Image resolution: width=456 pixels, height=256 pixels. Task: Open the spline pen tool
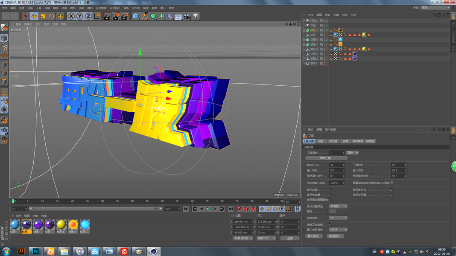(144, 16)
